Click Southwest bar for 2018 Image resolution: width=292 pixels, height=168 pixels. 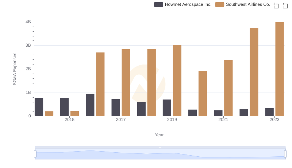(x=151, y=82)
